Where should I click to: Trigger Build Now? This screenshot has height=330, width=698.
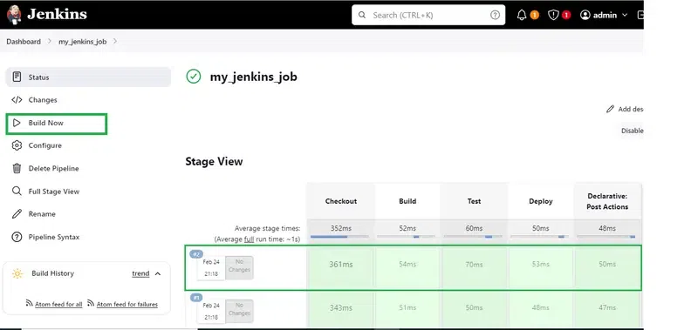click(x=57, y=123)
